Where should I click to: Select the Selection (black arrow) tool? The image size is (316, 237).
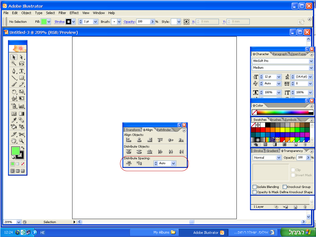pos(14,57)
